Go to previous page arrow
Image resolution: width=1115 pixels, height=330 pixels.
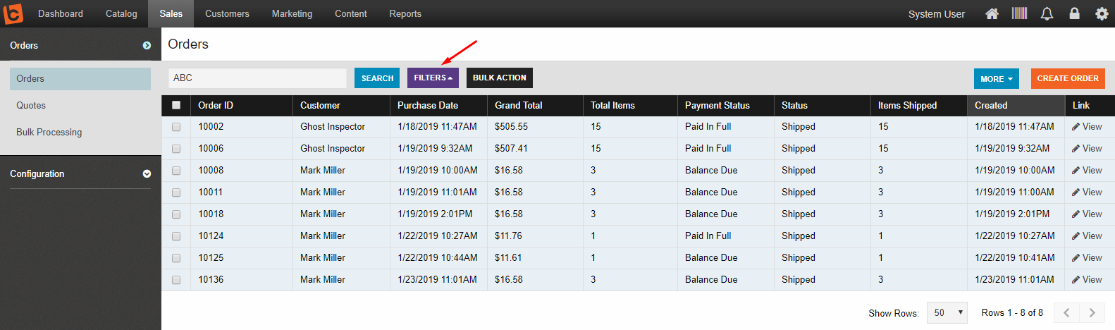[1066, 312]
